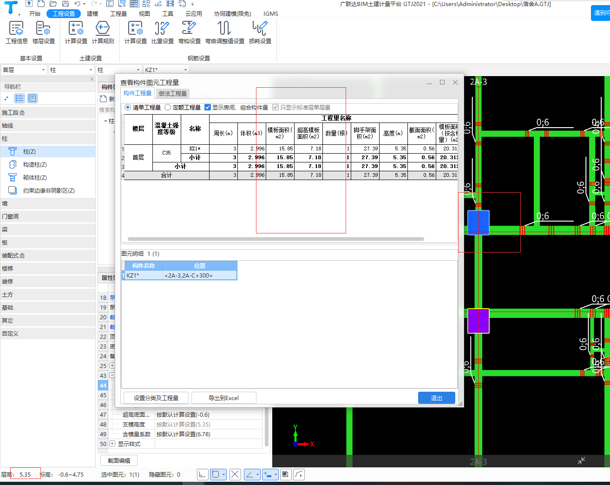This screenshot has height=485, width=610.
Task: Click the orthogonal L-shape icon in status bar
Action: click(x=202, y=474)
